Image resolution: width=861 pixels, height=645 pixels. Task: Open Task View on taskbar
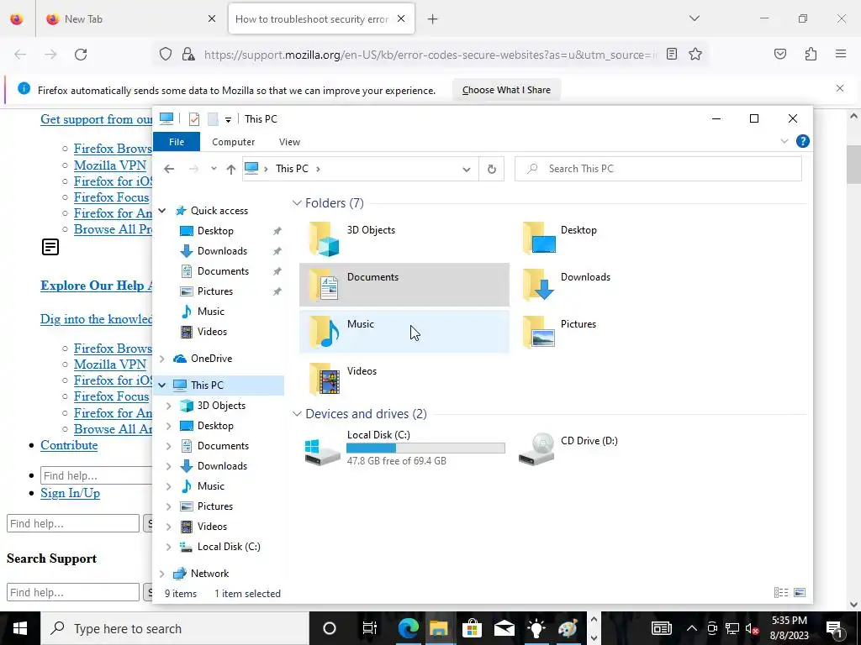point(370,628)
